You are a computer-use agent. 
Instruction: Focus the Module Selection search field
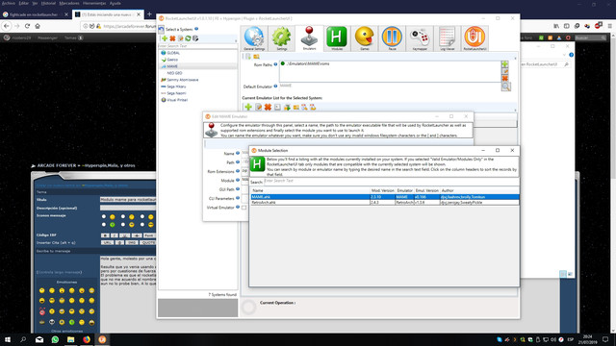[x=391, y=181]
